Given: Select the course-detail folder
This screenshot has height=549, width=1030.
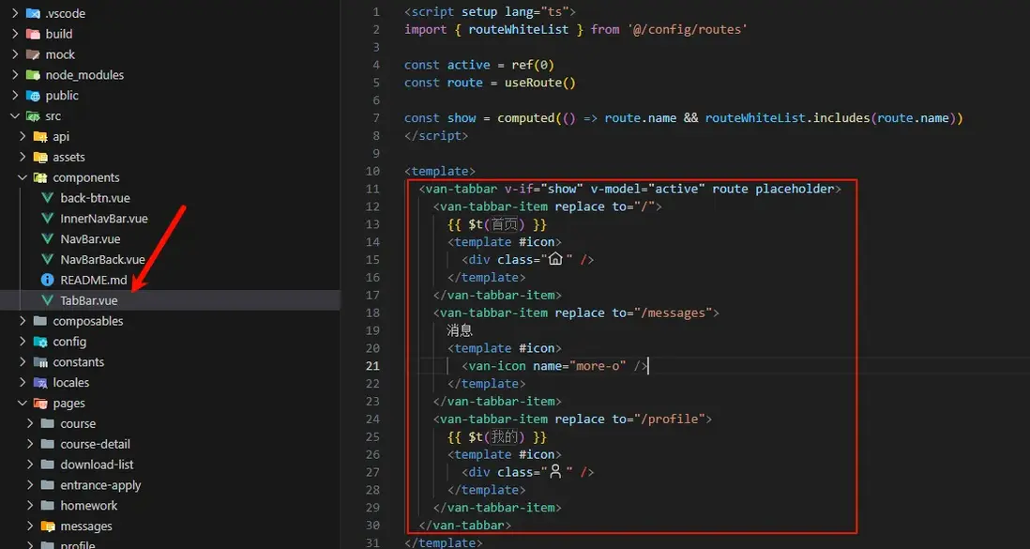Looking at the screenshot, I should [x=96, y=444].
